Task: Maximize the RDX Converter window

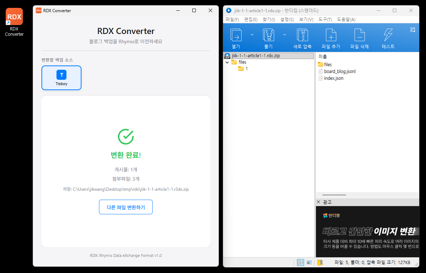Action: (194, 11)
